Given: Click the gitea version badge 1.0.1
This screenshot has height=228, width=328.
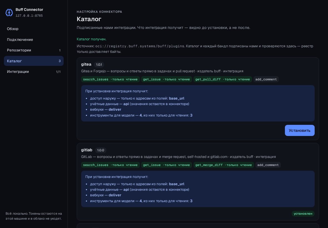Looking at the screenshot, I should [99, 65].
